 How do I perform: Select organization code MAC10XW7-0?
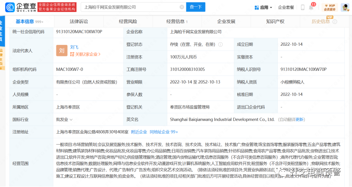[69, 70]
